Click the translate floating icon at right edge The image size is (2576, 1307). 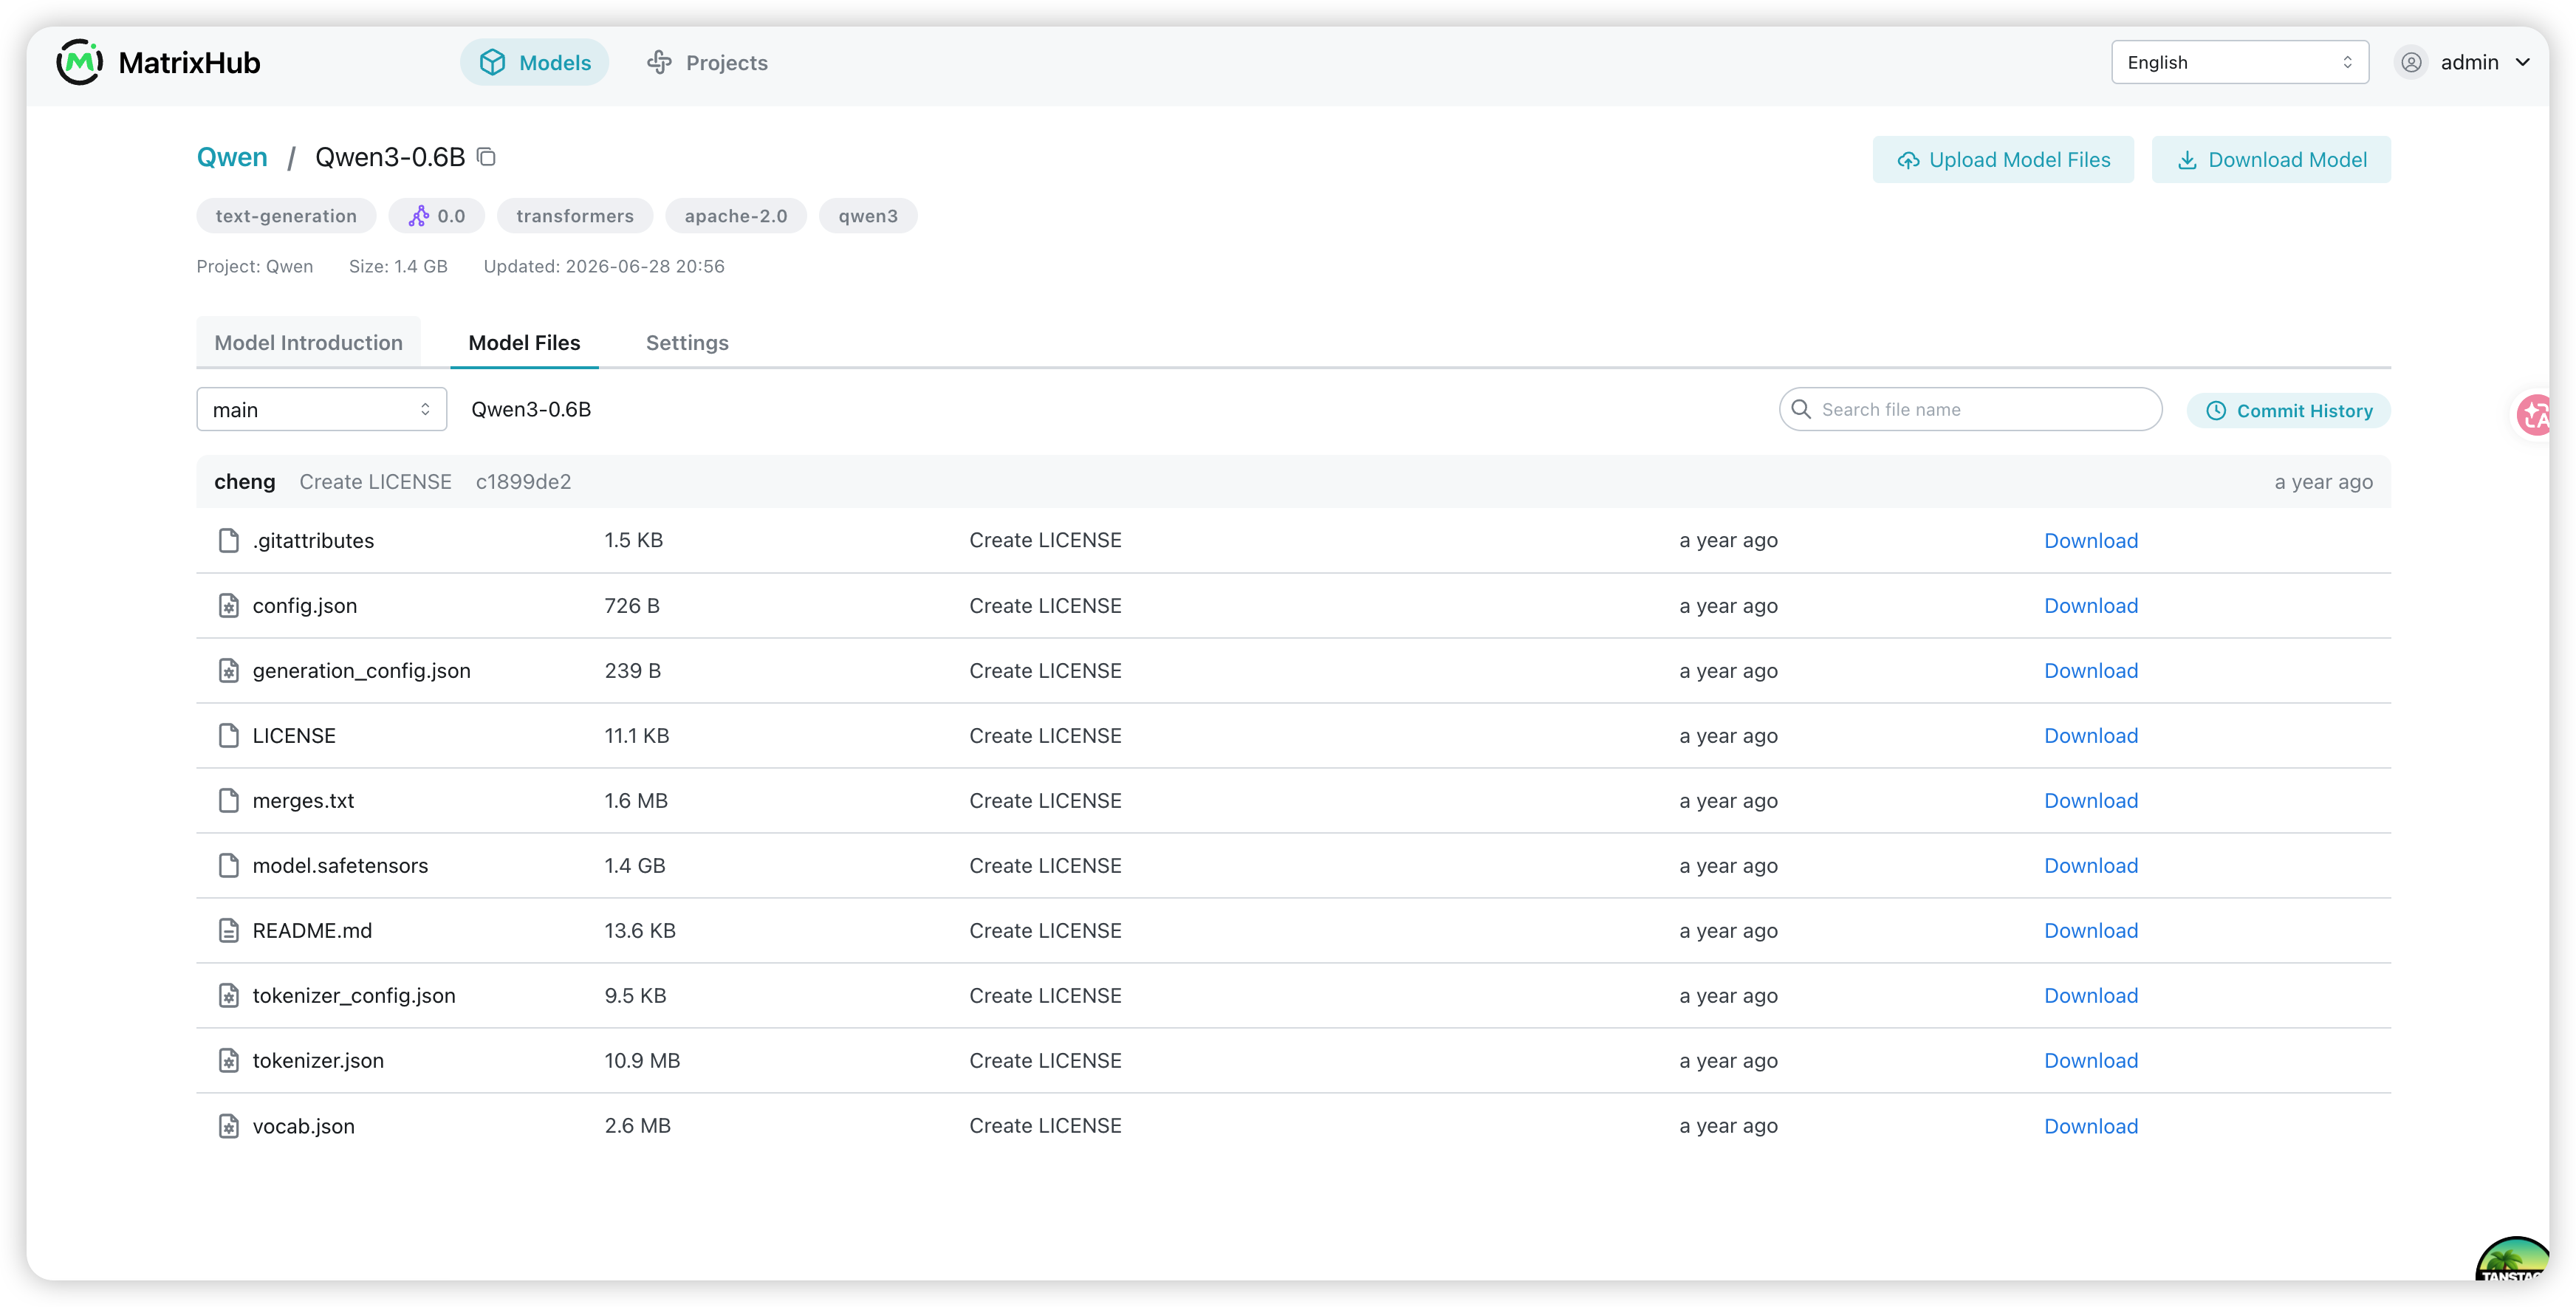click(x=2534, y=414)
